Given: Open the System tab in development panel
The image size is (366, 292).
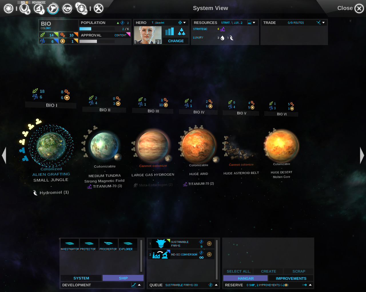Looking at the screenshot, I should tap(81, 278).
